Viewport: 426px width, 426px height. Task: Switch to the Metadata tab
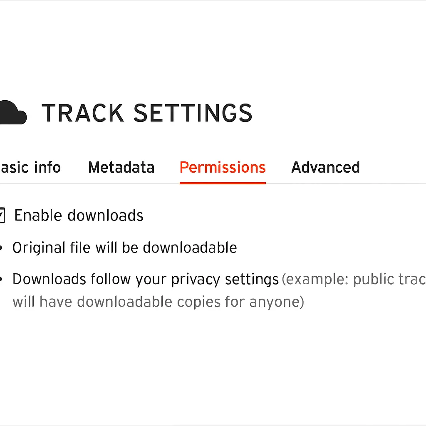pos(121,167)
